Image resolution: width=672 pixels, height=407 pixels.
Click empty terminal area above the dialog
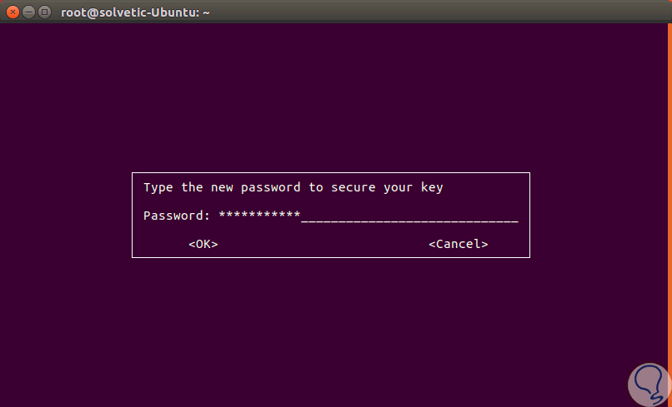333,92
